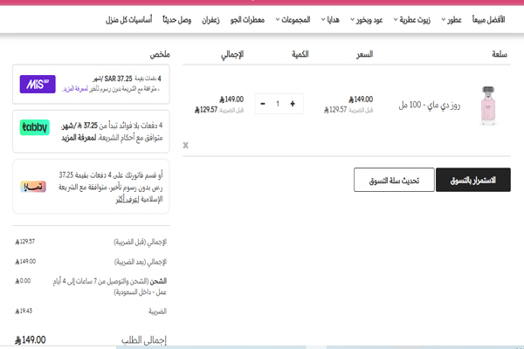The image size is (524, 349).
Task: Remove روز دي ماي item with the x
Action: tap(185, 145)
